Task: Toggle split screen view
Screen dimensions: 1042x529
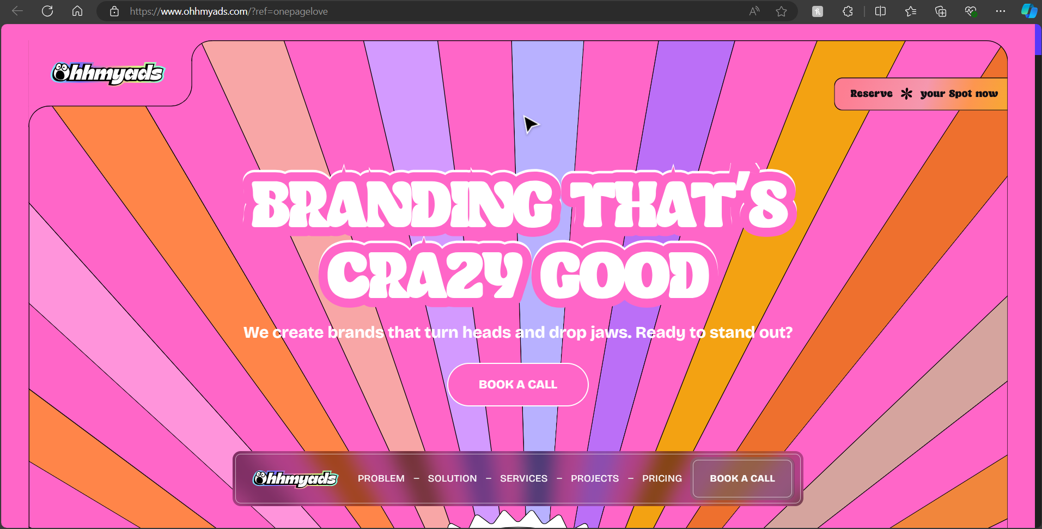Action: (x=880, y=11)
